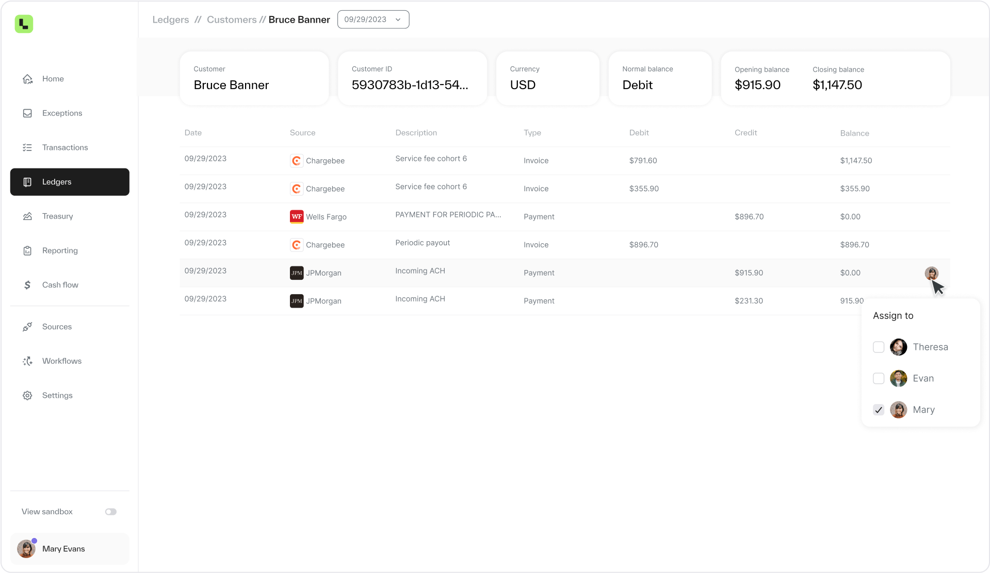Select the Ledgers sidebar menu item

[x=70, y=182]
